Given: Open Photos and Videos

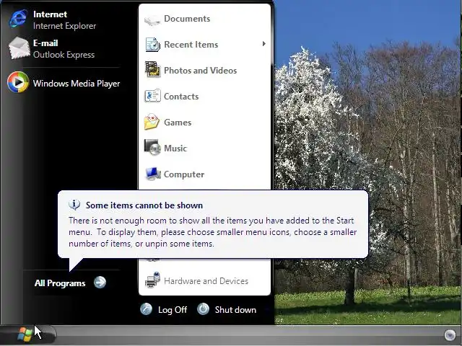Looking at the screenshot, I should pos(204,71).
